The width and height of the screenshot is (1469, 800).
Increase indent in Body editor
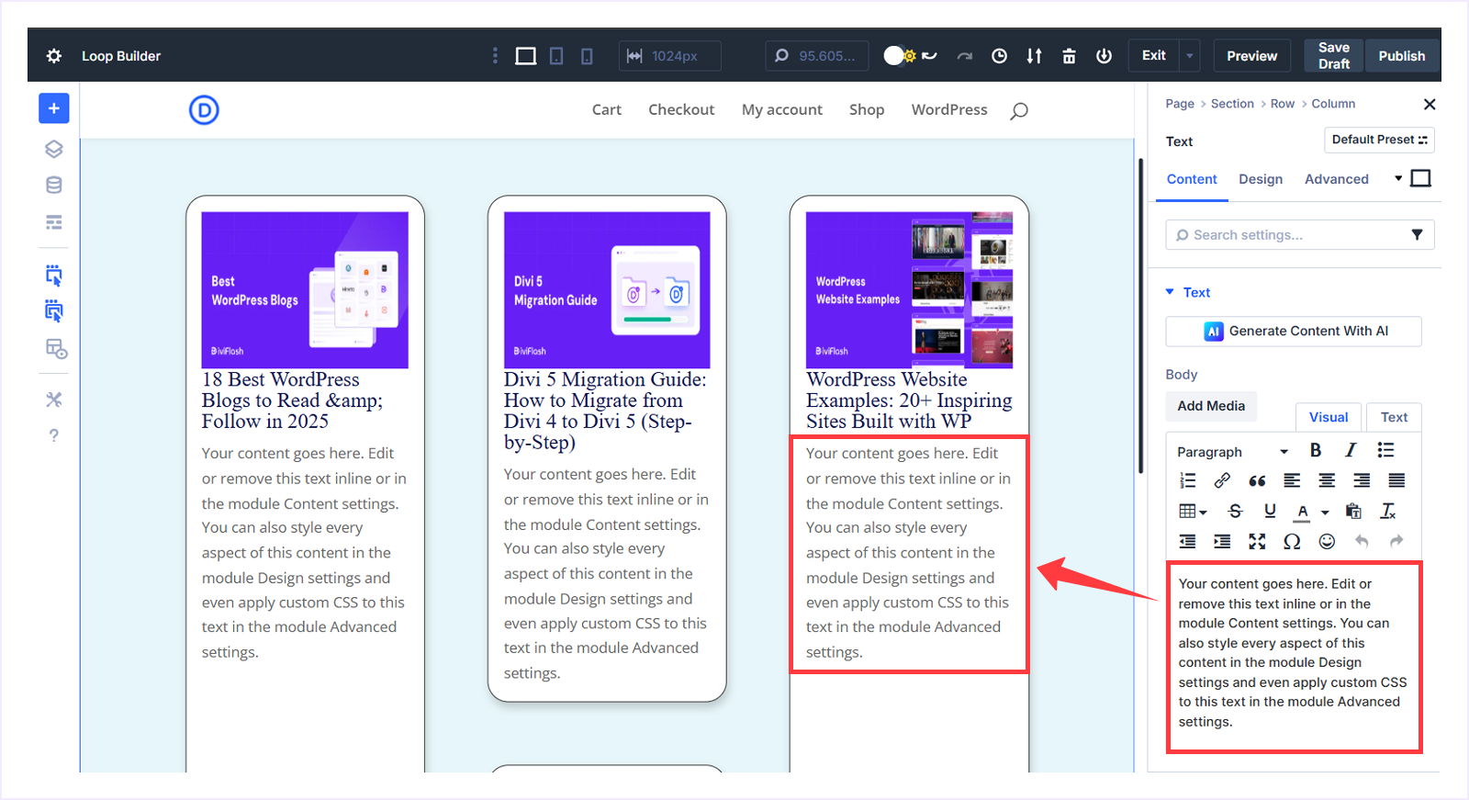pos(1222,541)
